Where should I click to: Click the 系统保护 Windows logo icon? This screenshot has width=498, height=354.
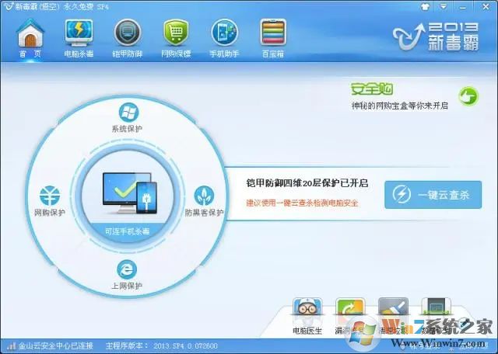128,113
